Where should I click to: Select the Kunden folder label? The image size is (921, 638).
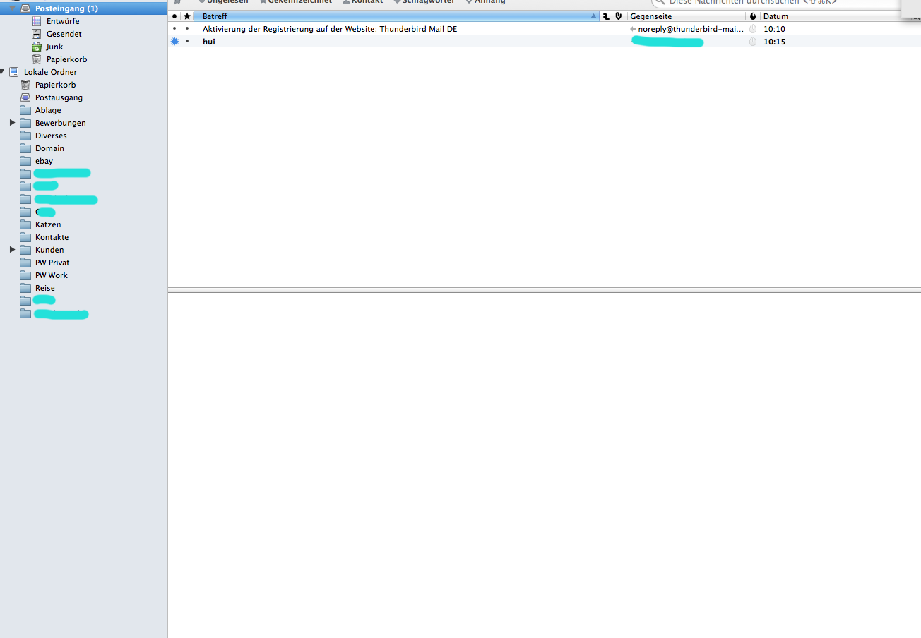tap(49, 250)
